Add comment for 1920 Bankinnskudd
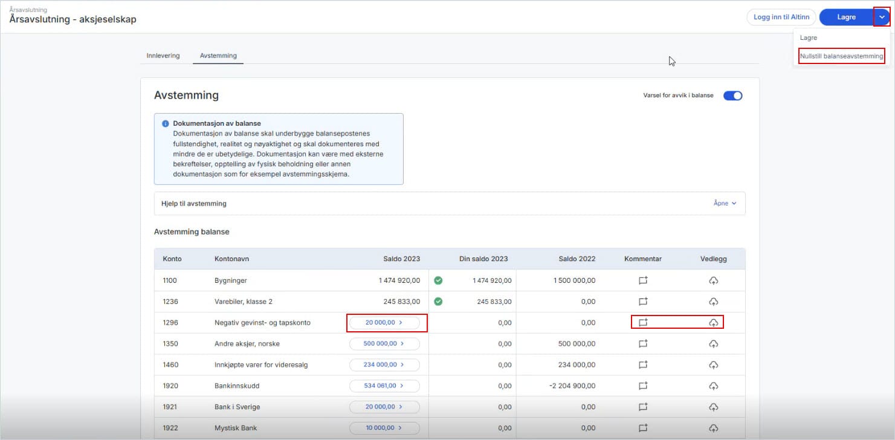 pyautogui.click(x=643, y=386)
